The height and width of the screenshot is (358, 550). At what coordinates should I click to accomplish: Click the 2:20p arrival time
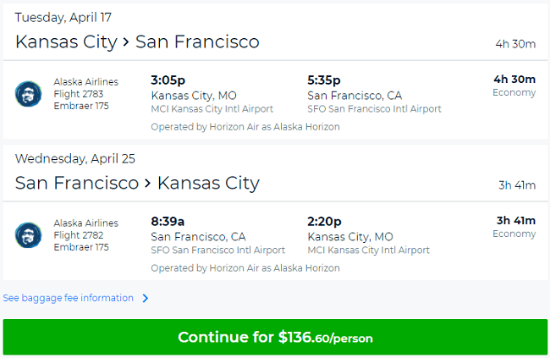coord(324,222)
